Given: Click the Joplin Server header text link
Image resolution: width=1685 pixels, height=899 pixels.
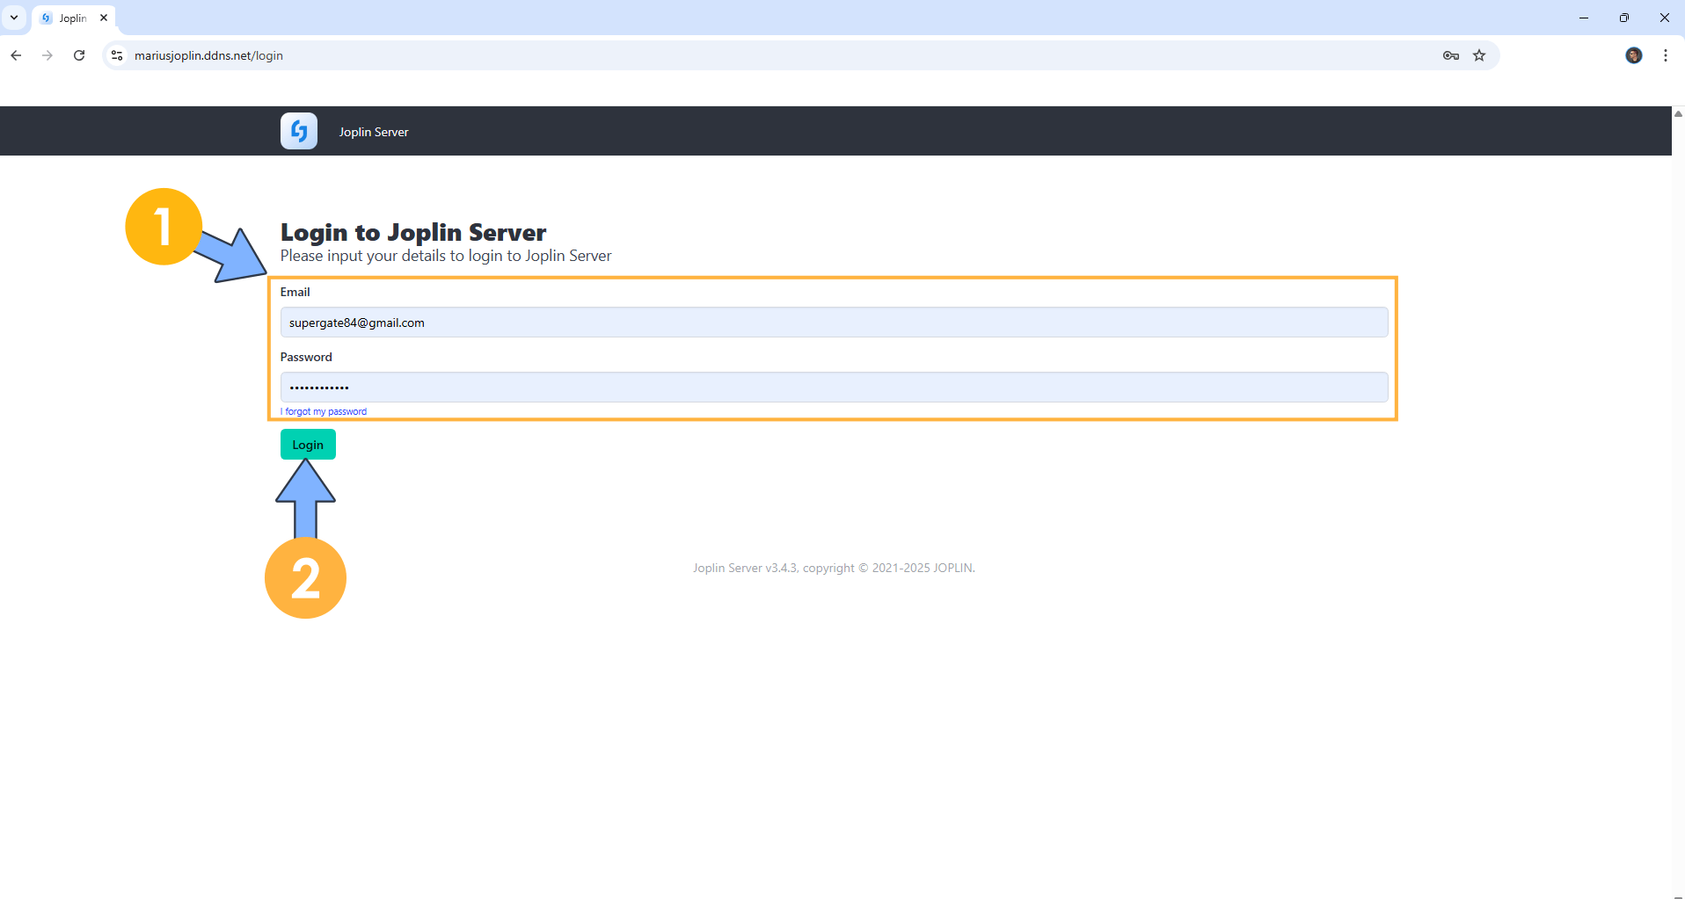Looking at the screenshot, I should [x=374, y=132].
